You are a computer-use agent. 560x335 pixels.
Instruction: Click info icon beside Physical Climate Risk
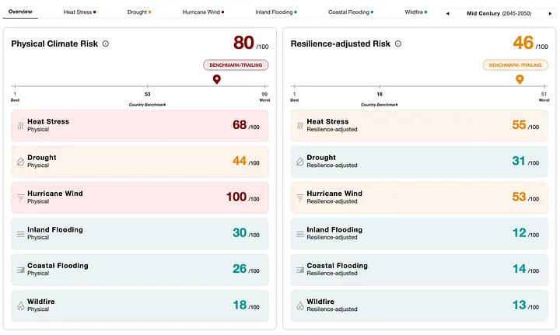(106, 44)
